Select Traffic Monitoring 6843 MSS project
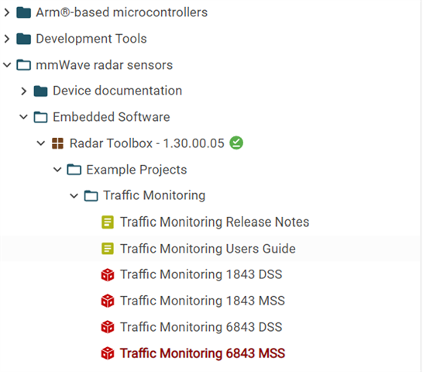The image size is (423, 372). pyautogui.click(x=202, y=353)
